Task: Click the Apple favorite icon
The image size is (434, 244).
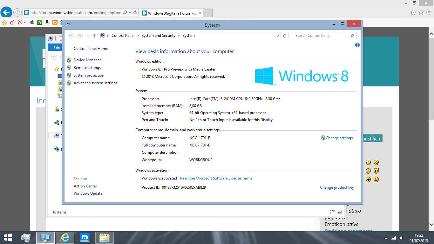Action: pos(32,22)
